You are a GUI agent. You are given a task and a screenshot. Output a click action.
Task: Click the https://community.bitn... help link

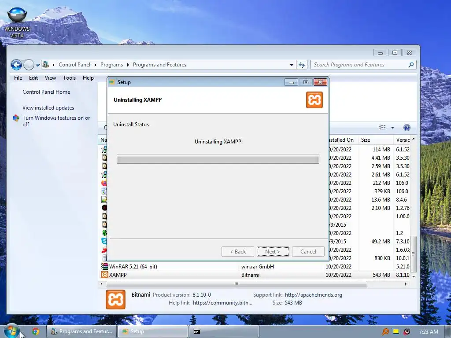[x=222, y=303]
